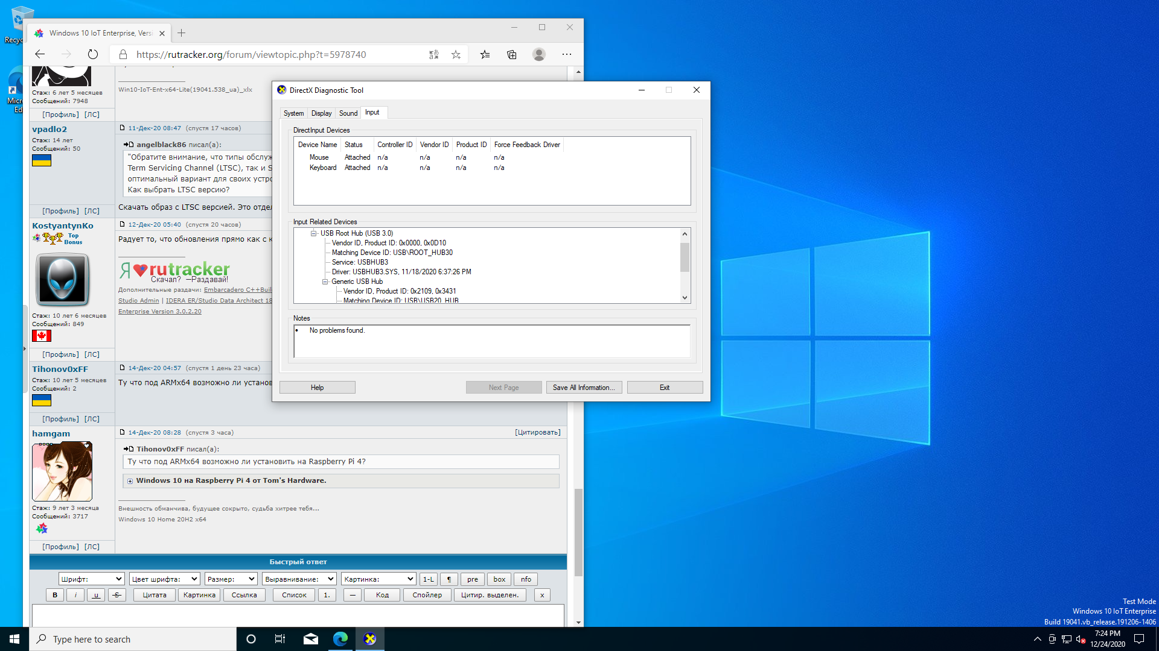Open the translate page icon in address bar
Screen dimensions: 1159x651
click(433, 54)
